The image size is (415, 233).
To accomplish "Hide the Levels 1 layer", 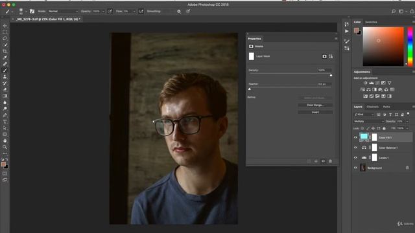I will pos(355,158).
